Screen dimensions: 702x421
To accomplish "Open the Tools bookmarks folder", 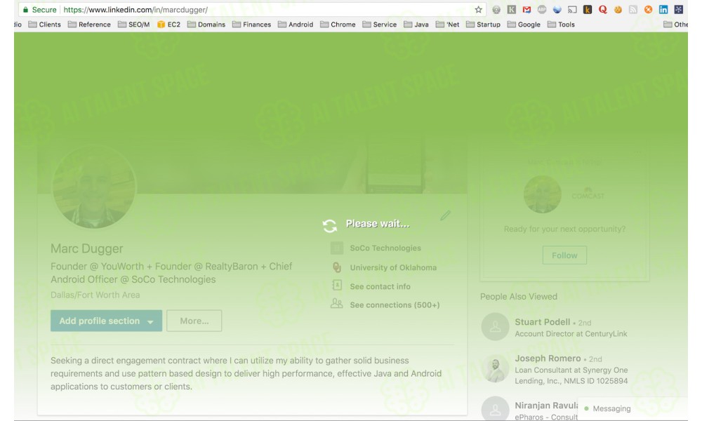I will pyautogui.click(x=561, y=25).
